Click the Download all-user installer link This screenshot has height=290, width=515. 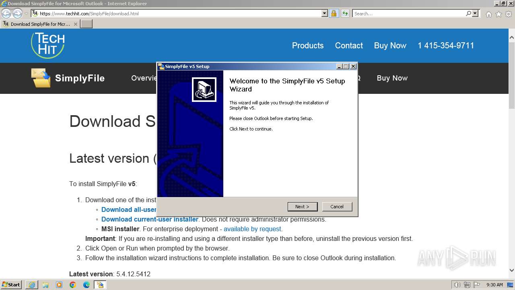(x=129, y=209)
